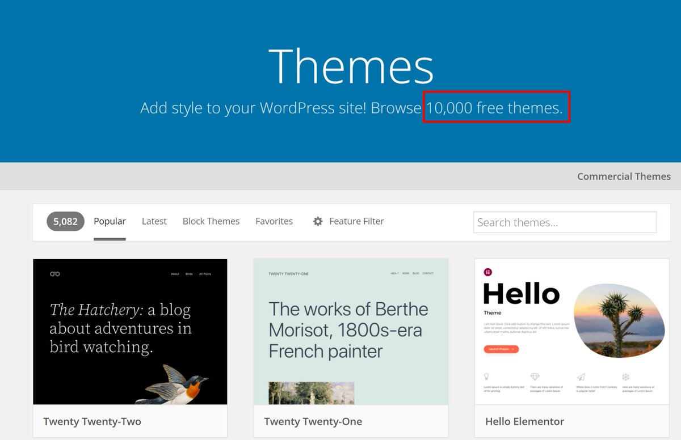Image resolution: width=681 pixels, height=440 pixels.
Task: Select the Popular tab
Action: pos(110,221)
